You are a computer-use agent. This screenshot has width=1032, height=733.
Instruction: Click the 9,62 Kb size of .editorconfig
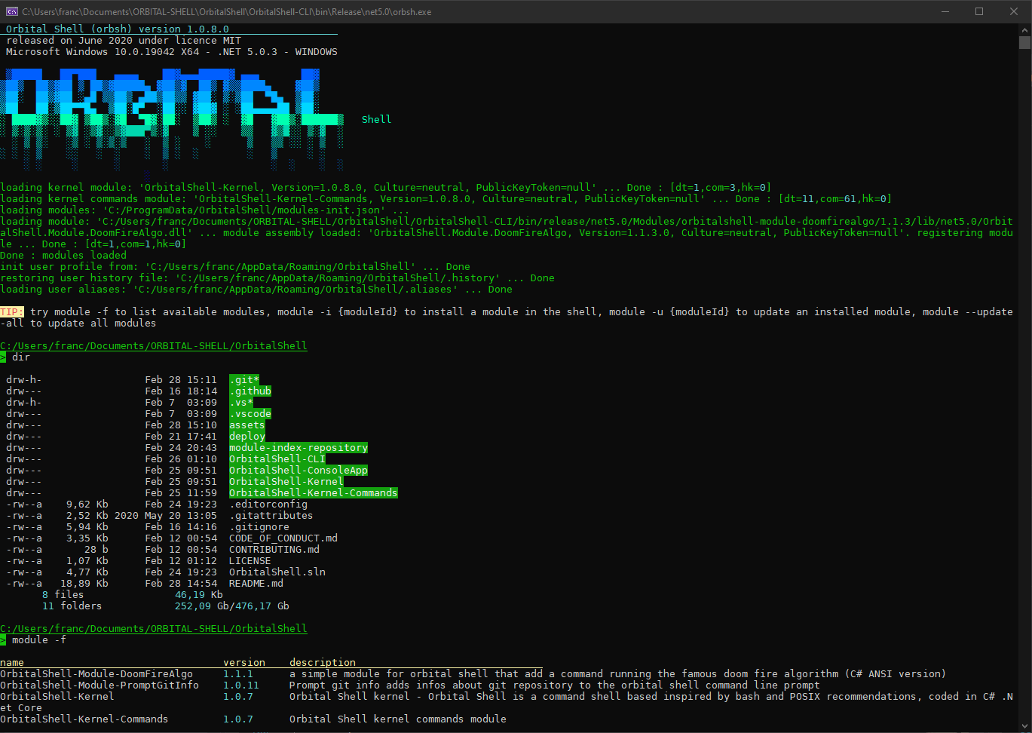[x=87, y=504]
